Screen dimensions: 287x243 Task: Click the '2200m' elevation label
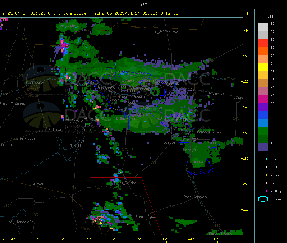(85, 229)
